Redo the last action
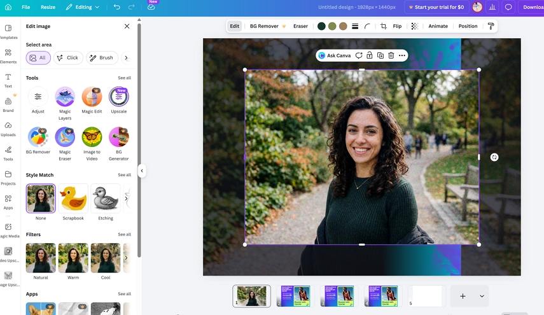The height and width of the screenshot is (315, 544). point(132,7)
